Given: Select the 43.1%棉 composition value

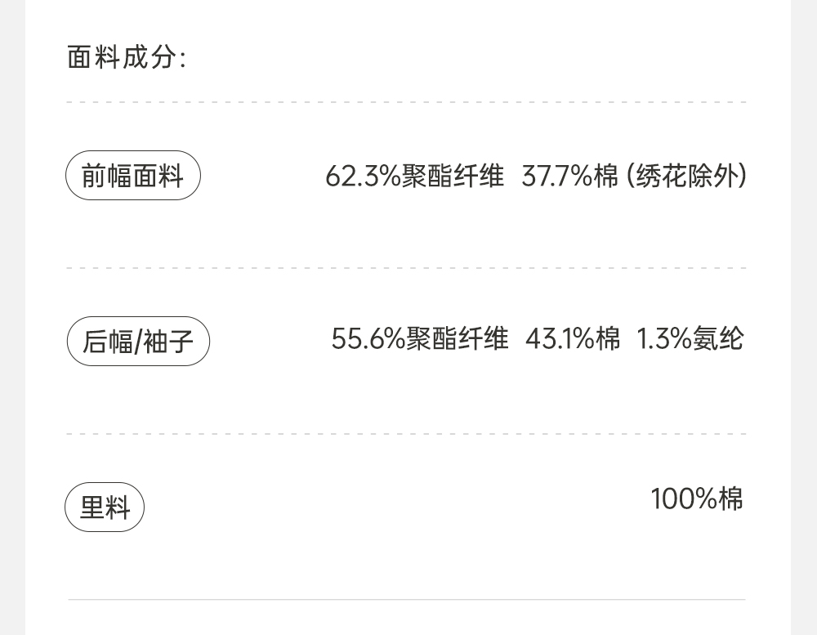Looking at the screenshot, I should pos(572,338).
